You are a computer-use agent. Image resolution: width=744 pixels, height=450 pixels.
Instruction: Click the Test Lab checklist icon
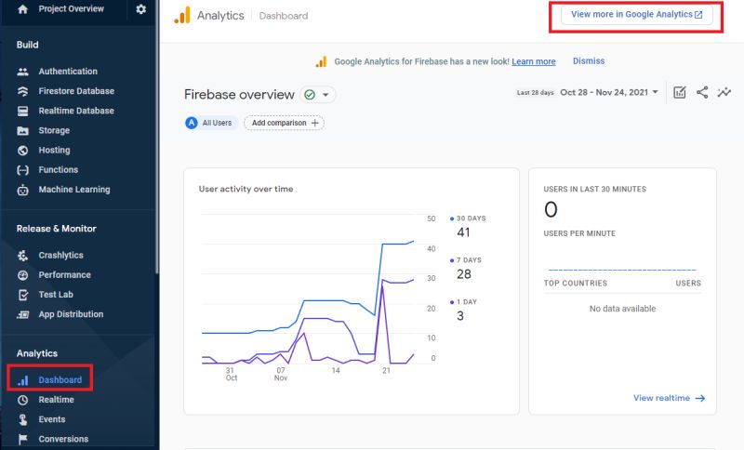click(x=22, y=295)
